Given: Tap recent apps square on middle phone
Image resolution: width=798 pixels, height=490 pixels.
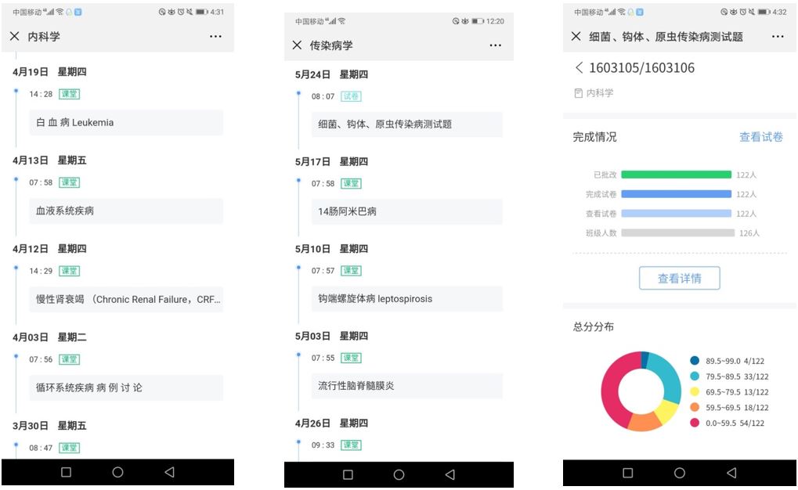Looking at the screenshot, I should point(348,474).
